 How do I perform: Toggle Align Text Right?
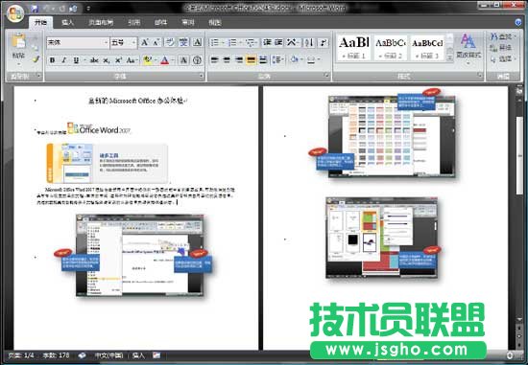[239, 60]
